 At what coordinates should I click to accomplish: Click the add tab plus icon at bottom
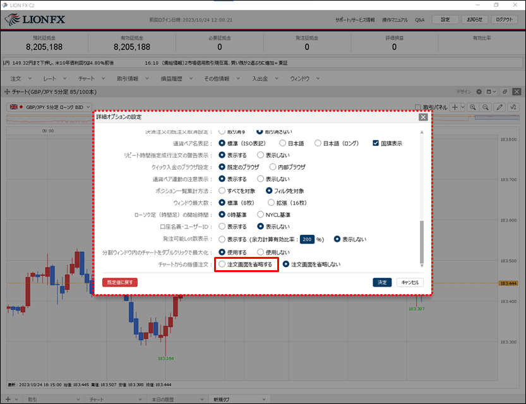tap(8, 400)
